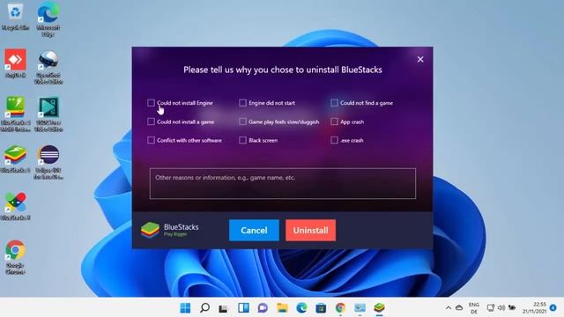Open the Control Panel taskbar item

click(x=360, y=308)
